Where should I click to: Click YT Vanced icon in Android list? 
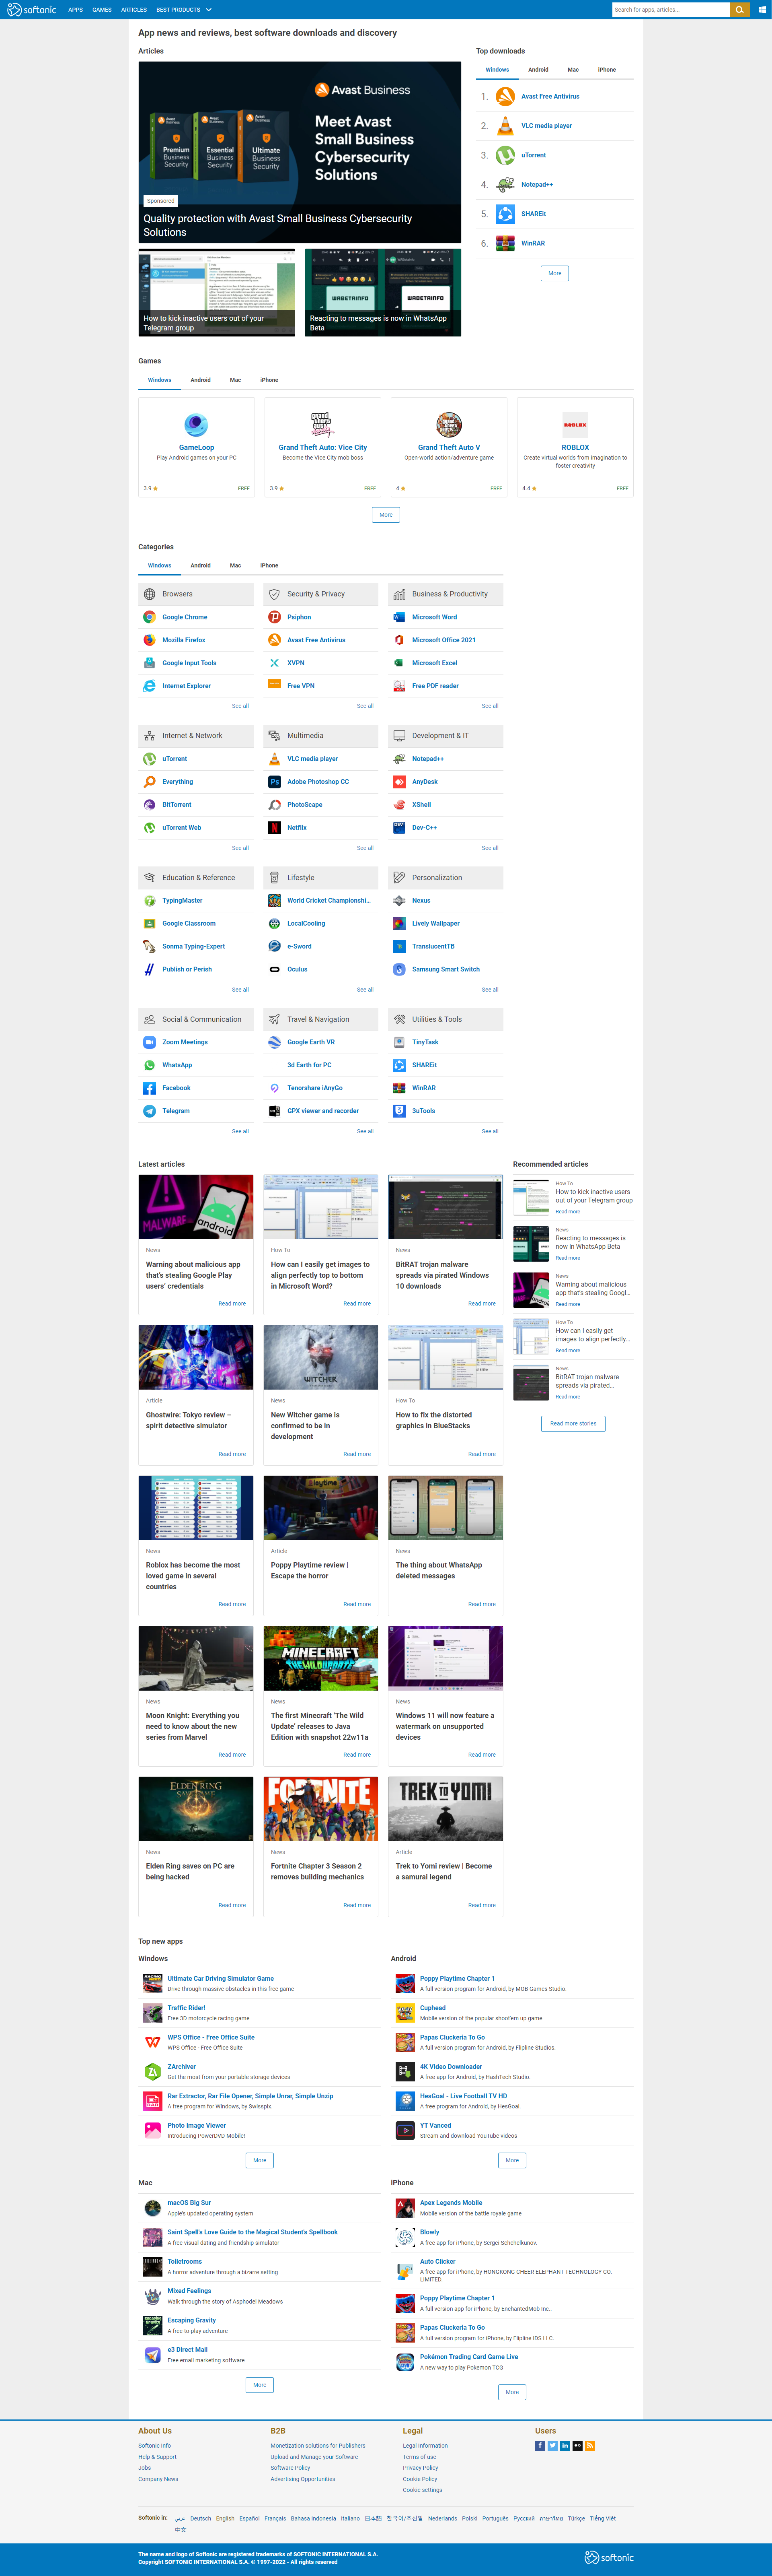(404, 2130)
